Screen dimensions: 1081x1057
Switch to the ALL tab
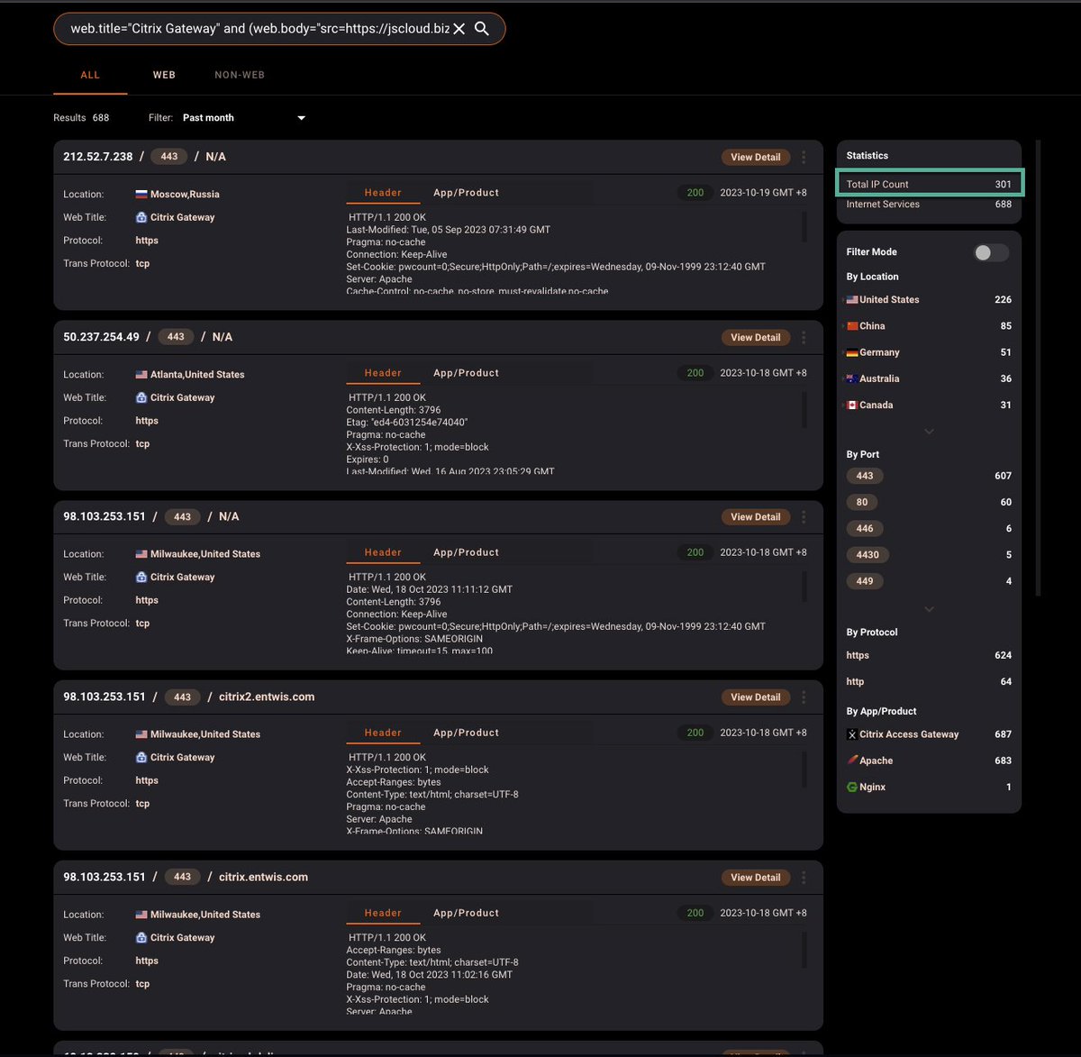click(90, 76)
